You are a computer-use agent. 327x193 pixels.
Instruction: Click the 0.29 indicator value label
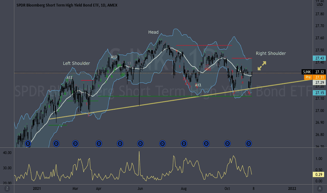(x=318, y=174)
